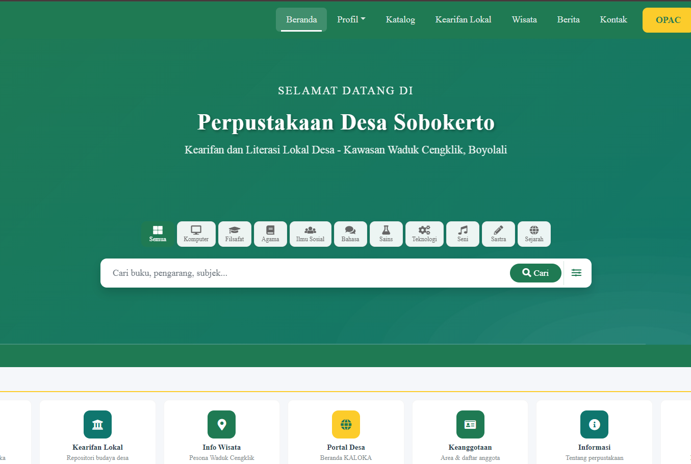Click the Beranda KALOKA text
This screenshot has width=691, height=464.
(346, 458)
